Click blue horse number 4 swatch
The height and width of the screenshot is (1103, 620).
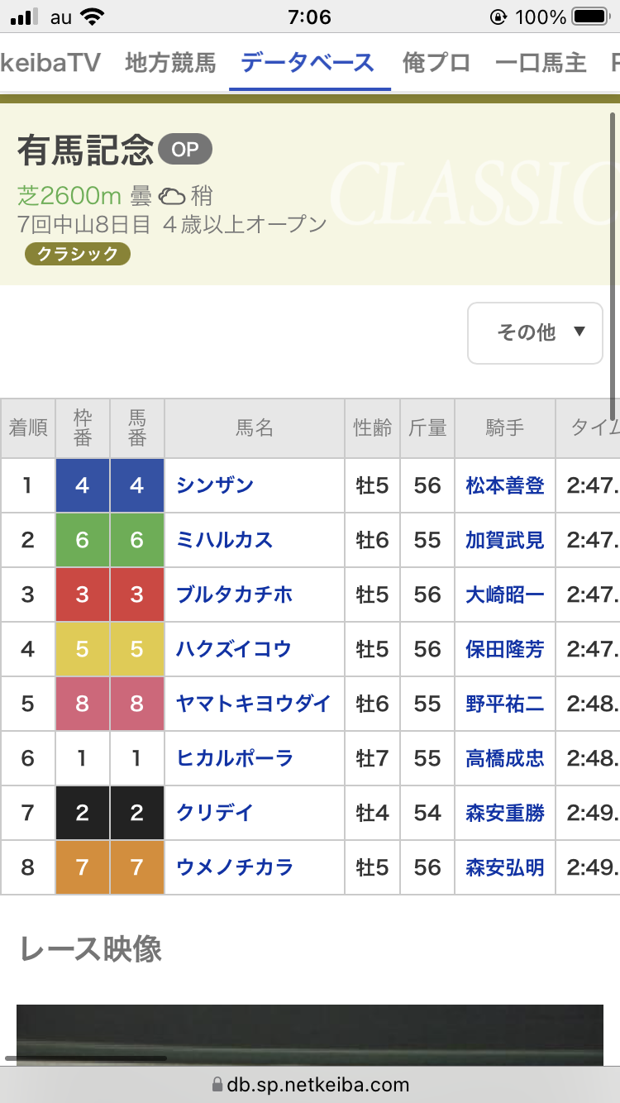(136, 485)
